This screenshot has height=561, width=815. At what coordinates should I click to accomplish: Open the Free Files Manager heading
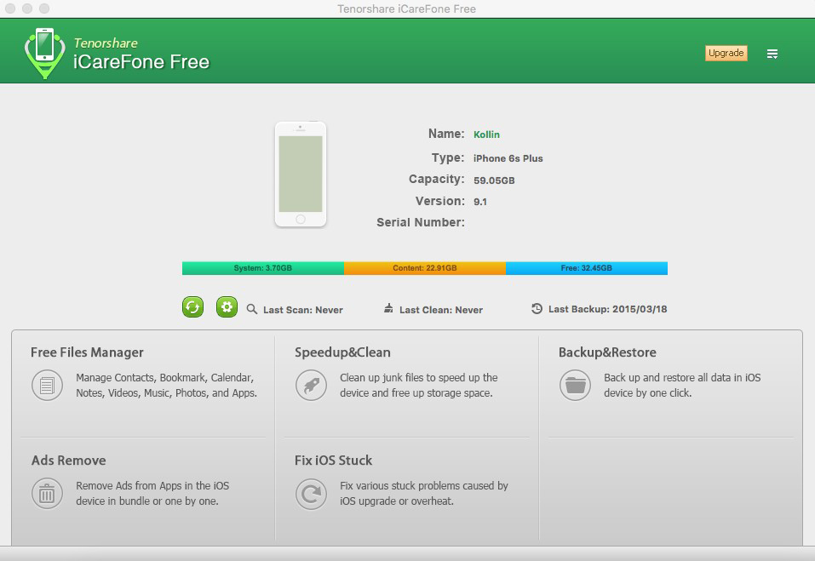[x=87, y=352]
